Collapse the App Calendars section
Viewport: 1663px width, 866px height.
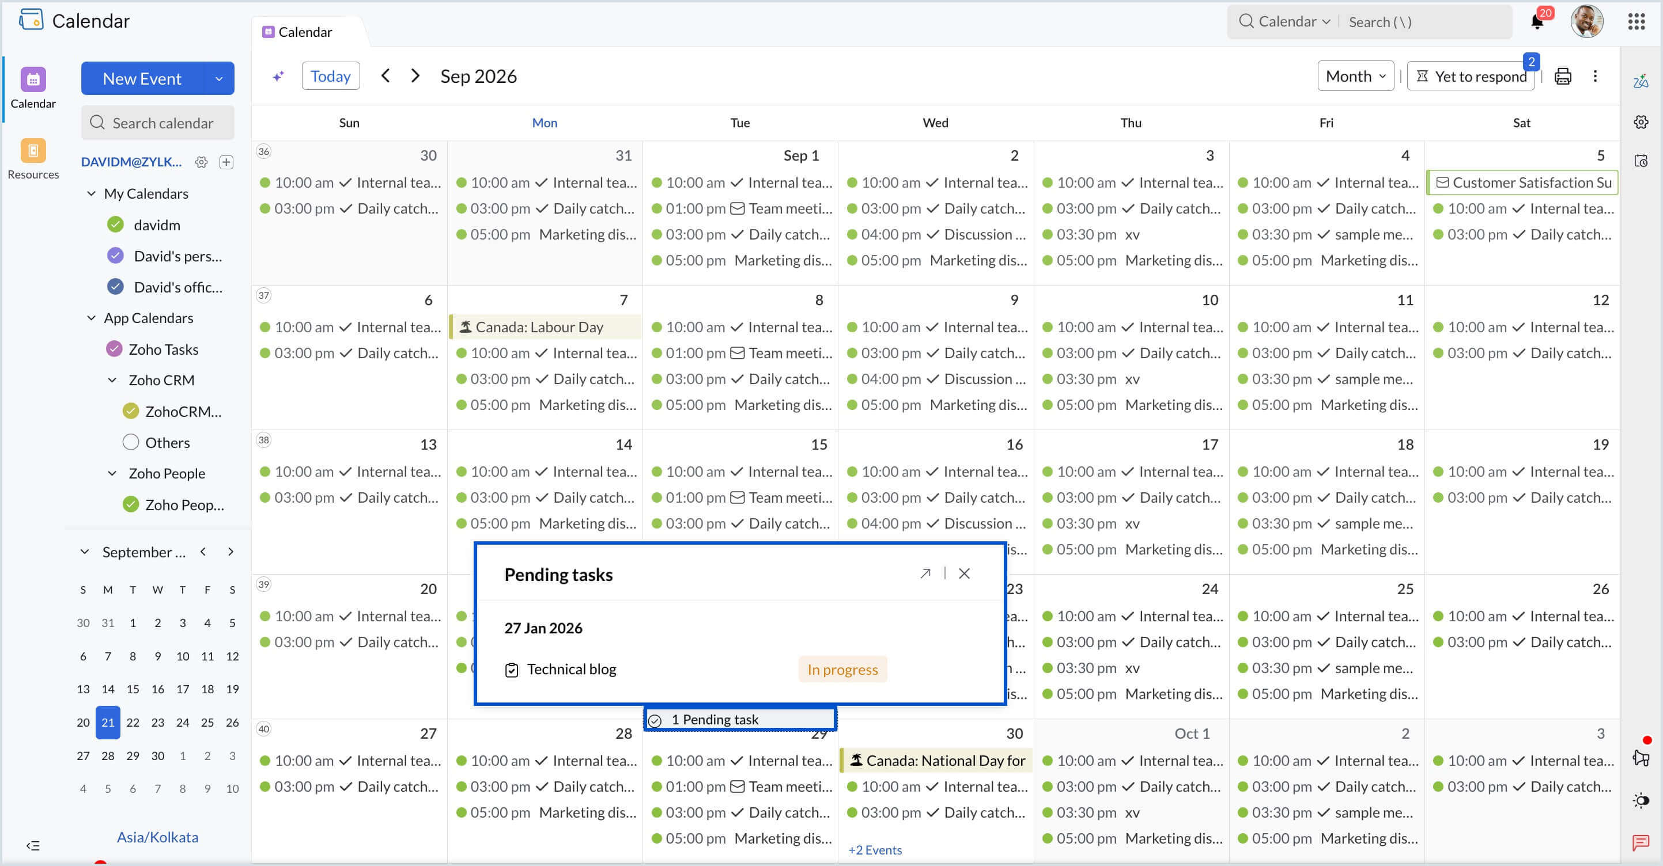pyautogui.click(x=91, y=318)
